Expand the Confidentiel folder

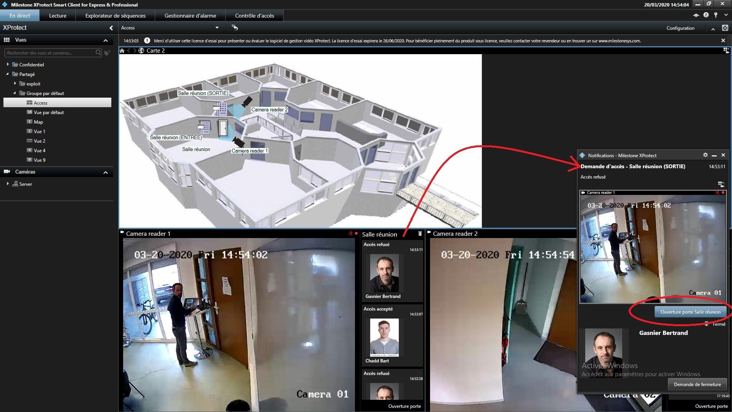pos(8,64)
